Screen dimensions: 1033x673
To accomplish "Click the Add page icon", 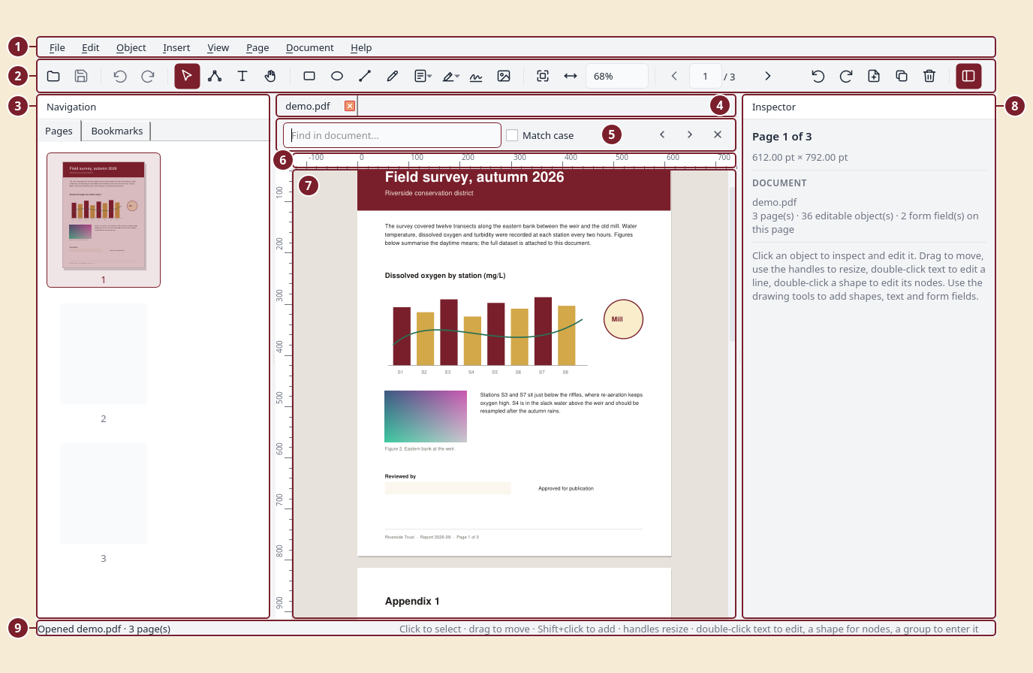I will coord(874,76).
